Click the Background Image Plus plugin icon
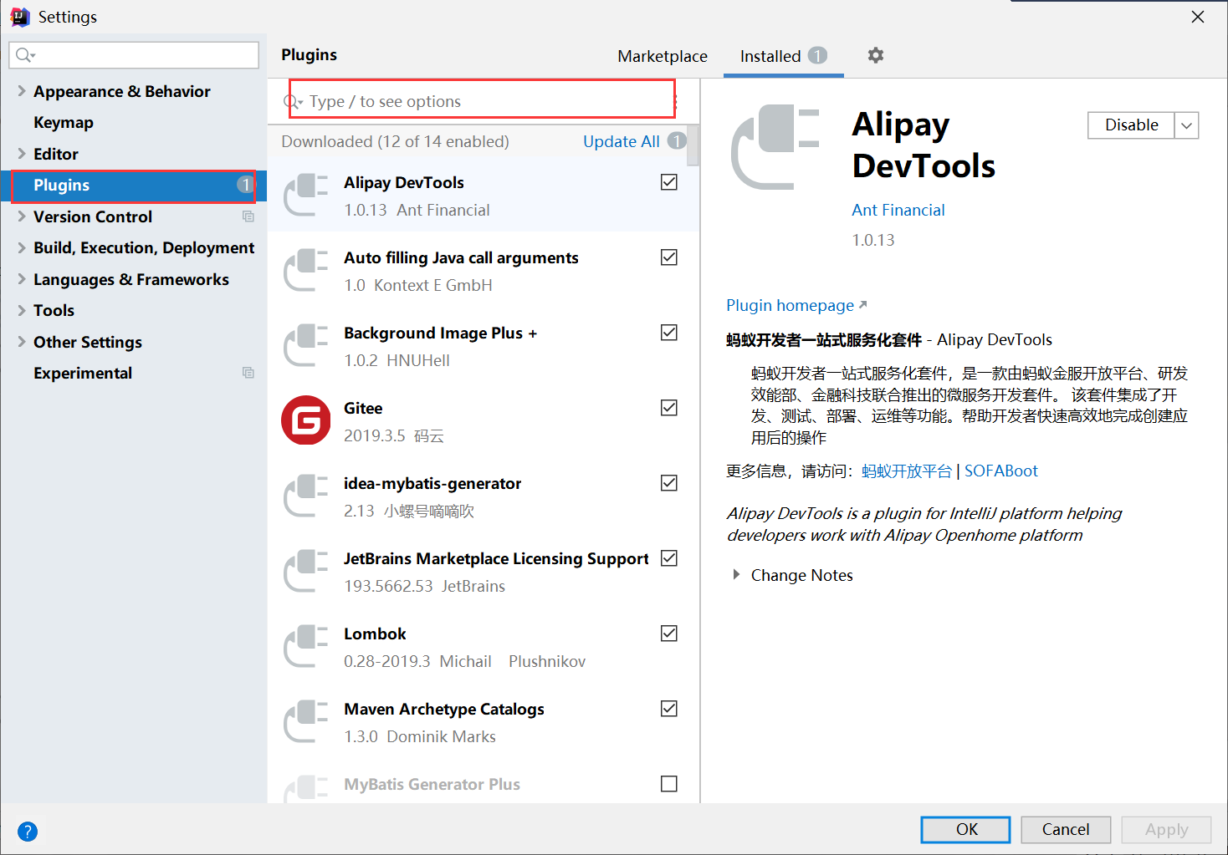1228x855 pixels. [x=306, y=345]
